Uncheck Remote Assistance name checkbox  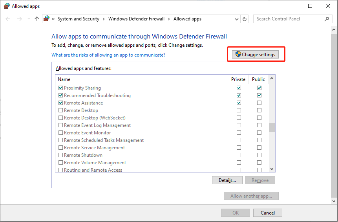click(x=60, y=103)
